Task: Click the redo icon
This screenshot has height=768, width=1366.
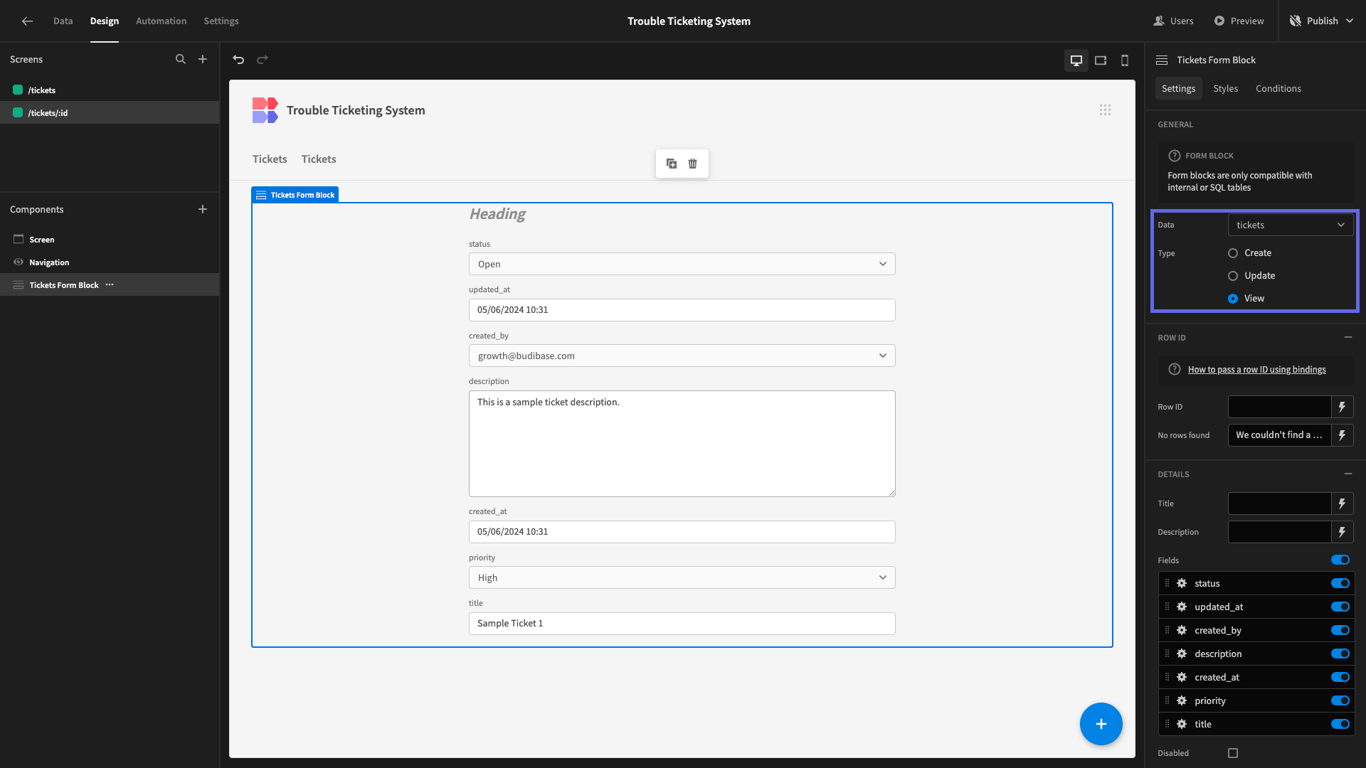Action: tap(263, 60)
